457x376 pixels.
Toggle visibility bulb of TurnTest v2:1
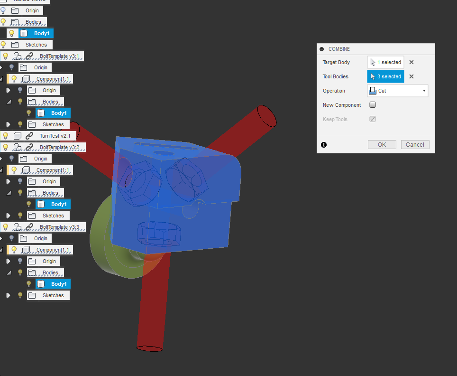[x=6, y=136]
